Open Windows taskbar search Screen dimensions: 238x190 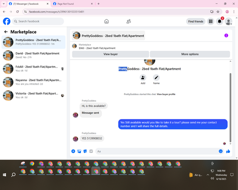(13, 175)
